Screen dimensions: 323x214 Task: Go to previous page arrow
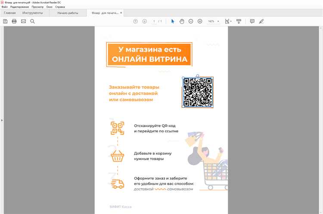[135, 21]
